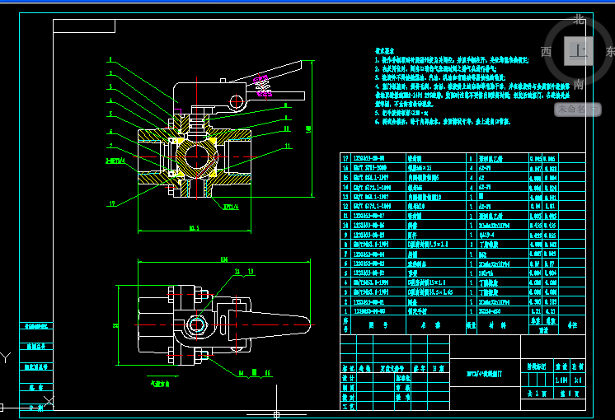Image resolution: width=615 pixels, height=420 pixels.
Task: Select the 技术要求 heading text
Action: click(x=384, y=51)
